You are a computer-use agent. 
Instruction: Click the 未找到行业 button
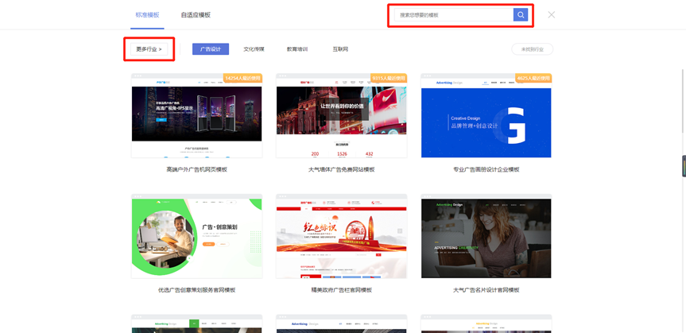click(x=532, y=49)
